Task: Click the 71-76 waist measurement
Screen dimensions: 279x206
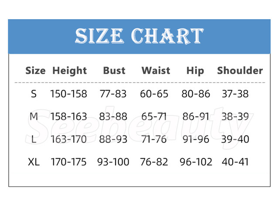Action: tap(154, 139)
